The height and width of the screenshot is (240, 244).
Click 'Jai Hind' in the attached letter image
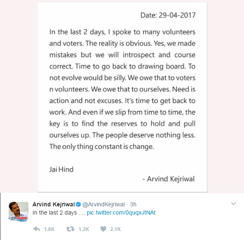pyautogui.click(x=61, y=169)
